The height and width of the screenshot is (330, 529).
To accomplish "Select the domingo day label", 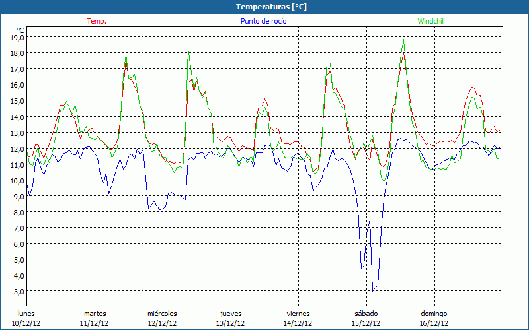I will [434, 313].
